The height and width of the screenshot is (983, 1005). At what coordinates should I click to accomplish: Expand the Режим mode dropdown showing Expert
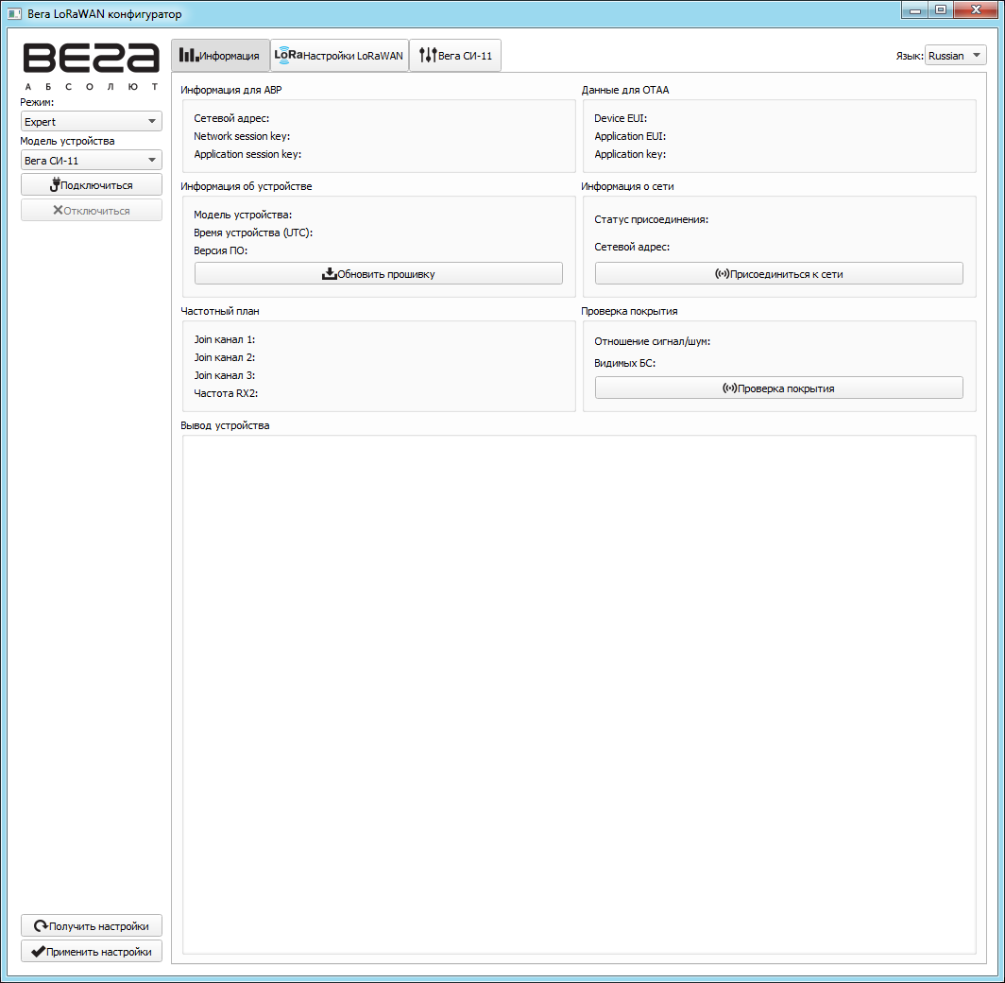click(x=91, y=121)
